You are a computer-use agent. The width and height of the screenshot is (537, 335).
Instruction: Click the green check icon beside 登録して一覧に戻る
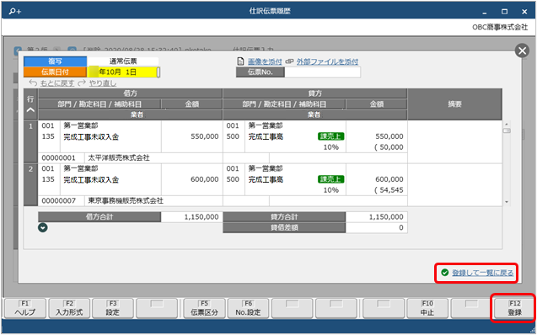click(445, 273)
